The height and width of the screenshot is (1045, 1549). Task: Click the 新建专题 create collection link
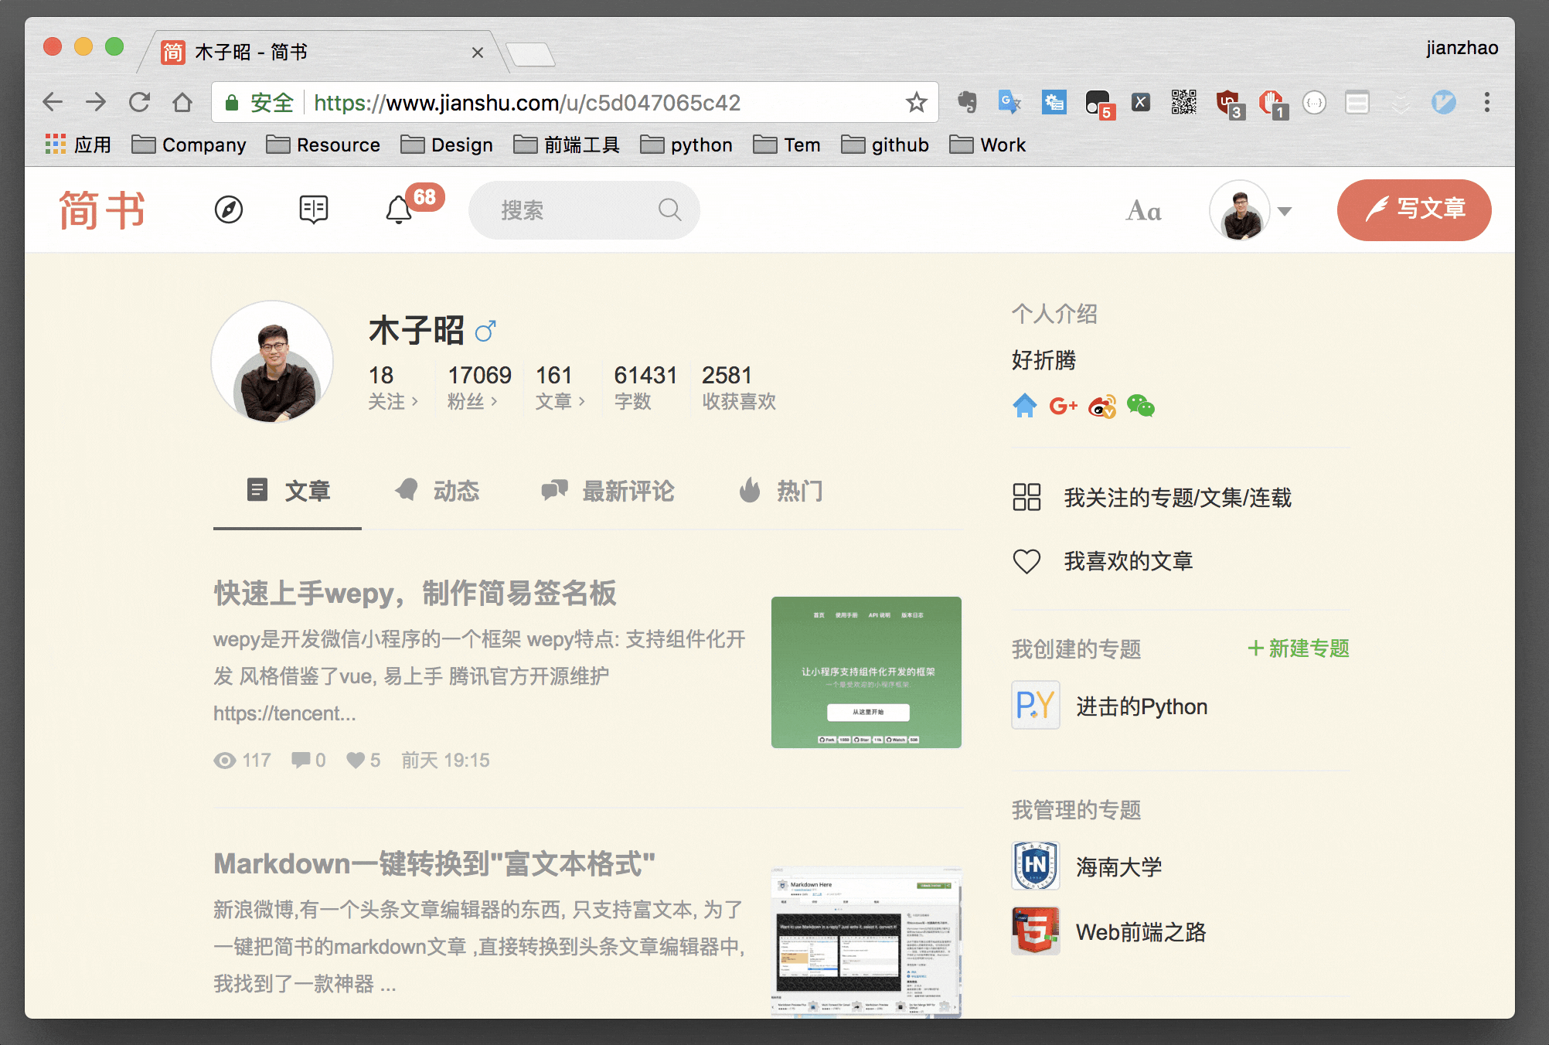[1299, 648]
